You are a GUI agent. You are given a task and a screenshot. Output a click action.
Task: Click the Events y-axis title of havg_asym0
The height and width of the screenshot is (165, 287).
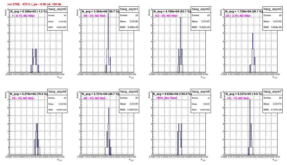click(x=6, y=13)
